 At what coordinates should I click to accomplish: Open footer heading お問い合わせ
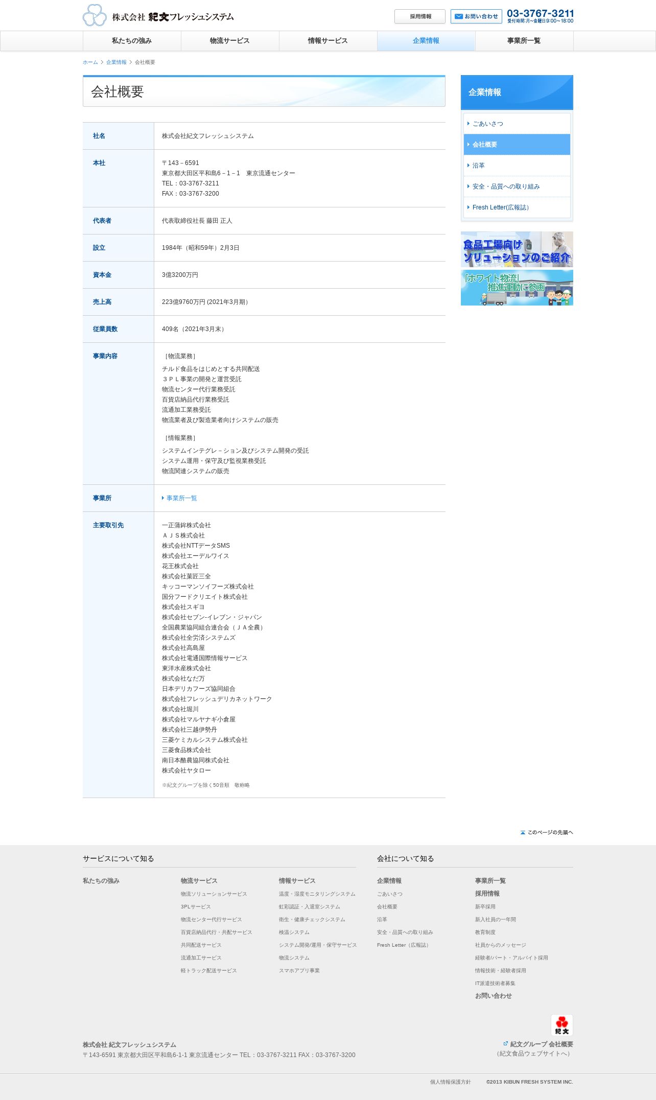494,996
